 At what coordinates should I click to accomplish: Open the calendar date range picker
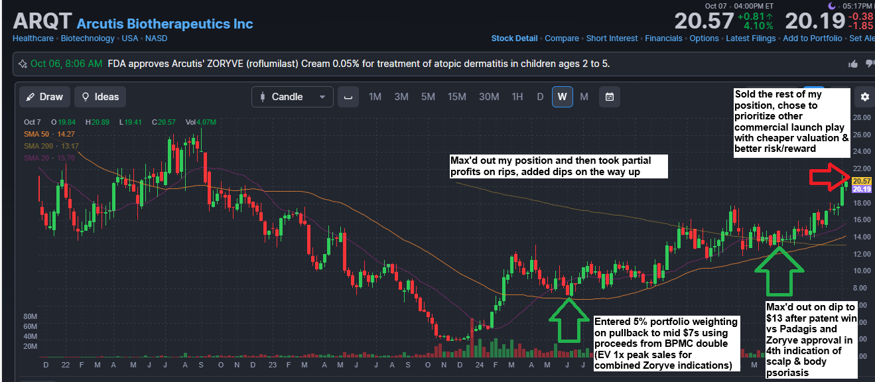[x=609, y=97]
